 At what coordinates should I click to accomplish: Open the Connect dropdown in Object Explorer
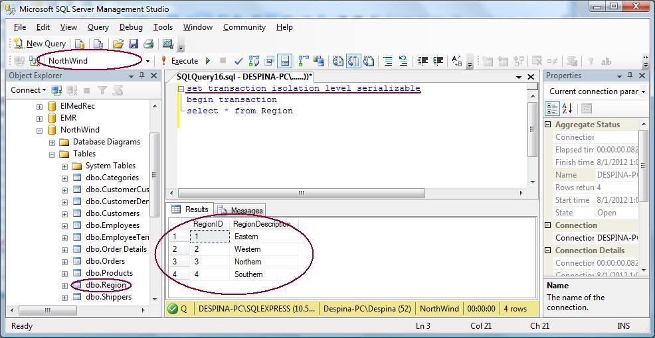29,90
